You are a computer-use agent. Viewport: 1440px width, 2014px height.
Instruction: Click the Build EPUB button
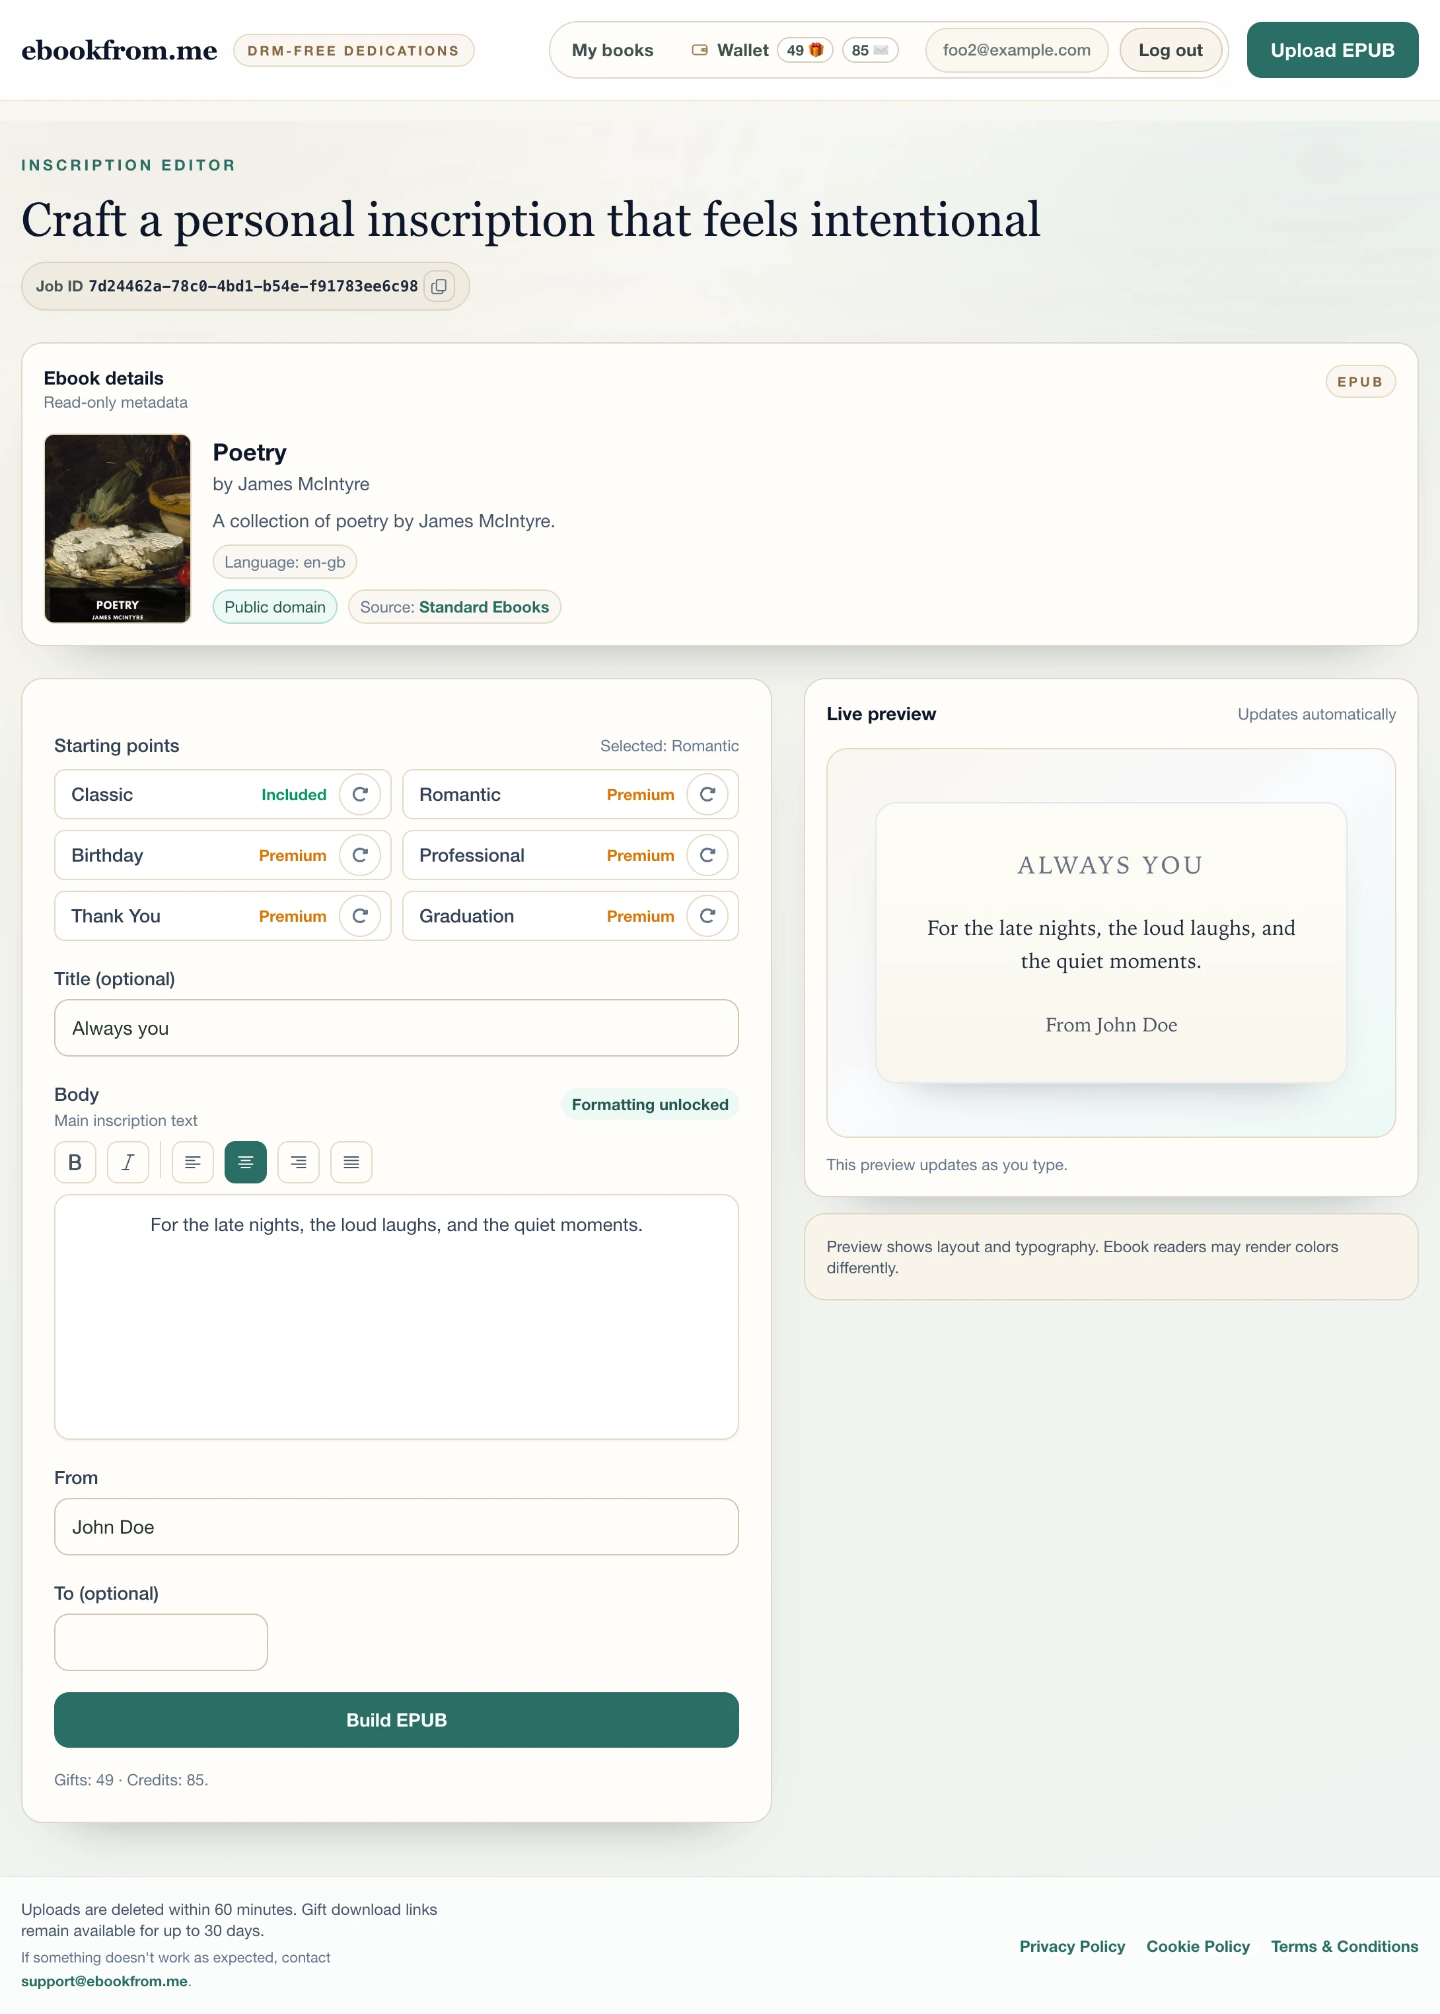tap(396, 1719)
